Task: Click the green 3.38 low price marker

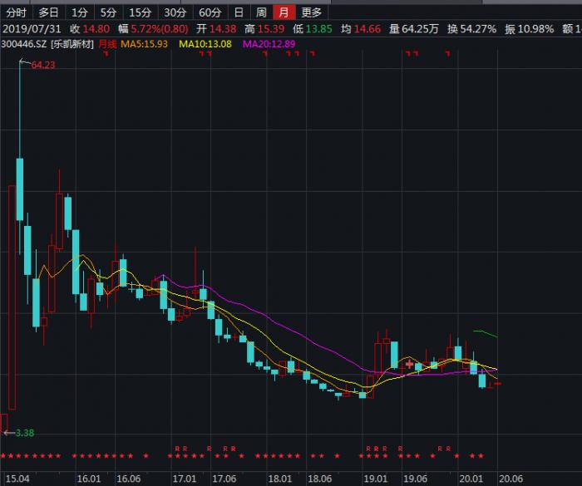Action: tap(25, 432)
